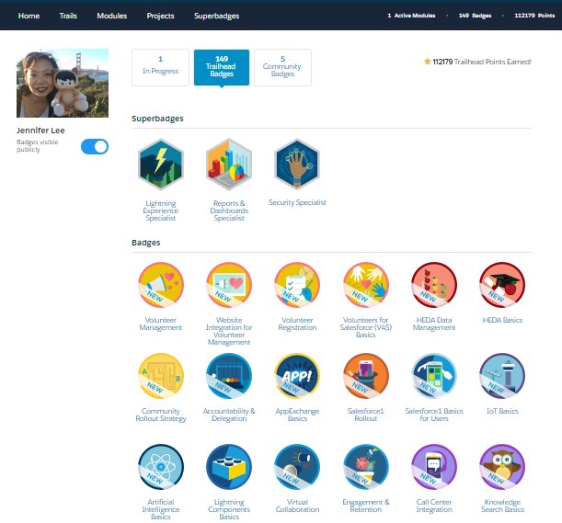Select the HEDA Data Management badge icon
The image size is (562, 523).
[x=434, y=285]
